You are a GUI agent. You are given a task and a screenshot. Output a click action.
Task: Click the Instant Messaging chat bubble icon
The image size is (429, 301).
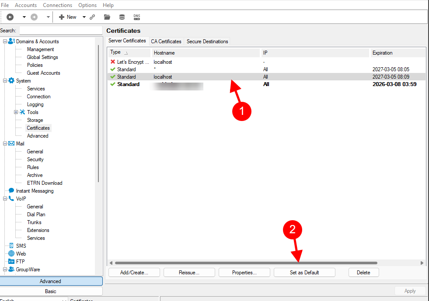[11, 191]
